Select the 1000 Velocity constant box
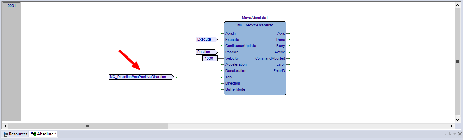This screenshot has height=140, width=463. pos(209,58)
